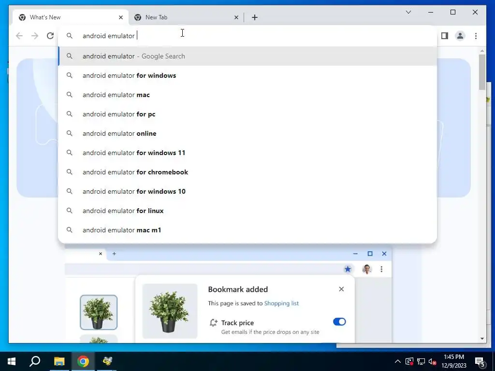
Task: Close the New Tab tab
Action: pyautogui.click(x=236, y=17)
